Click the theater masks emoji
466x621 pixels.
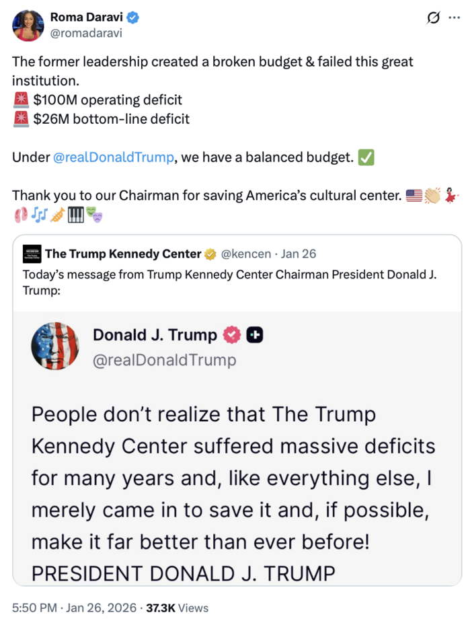[93, 214]
